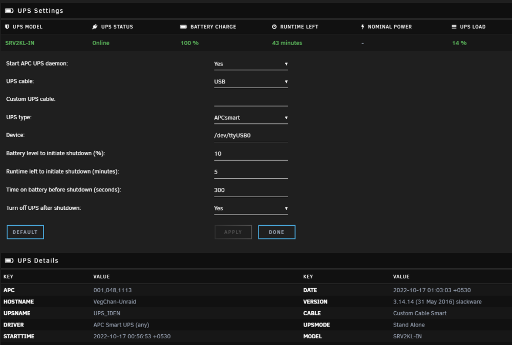Click the DRIVER key
This screenshot has height=345, width=512.
13,325
